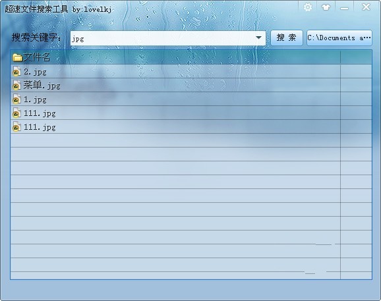Image resolution: width=381 pixels, height=301 pixels.
Task: Open the C:\Documents a… path button
Action: click(x=339, y=38)
